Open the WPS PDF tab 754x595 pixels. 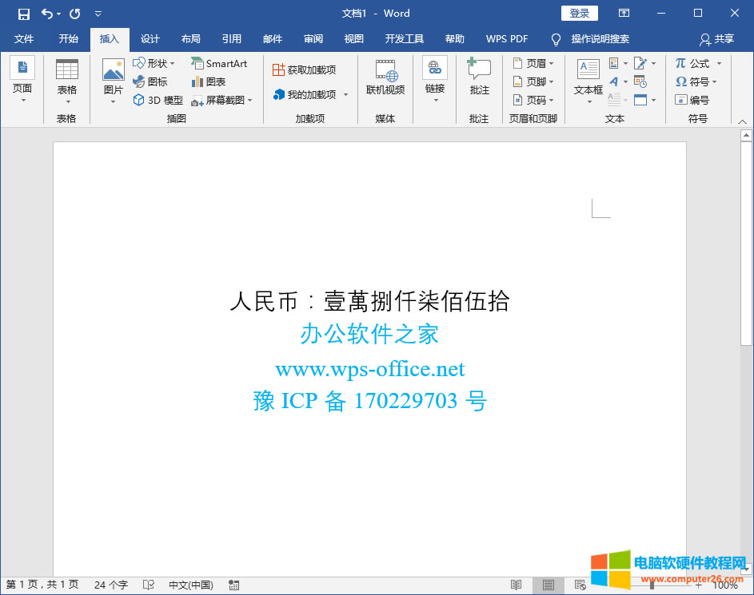tap(507, 39)
